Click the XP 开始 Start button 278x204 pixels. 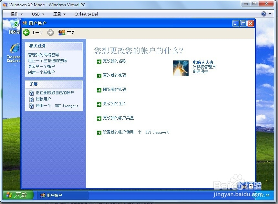coord(18,195)
